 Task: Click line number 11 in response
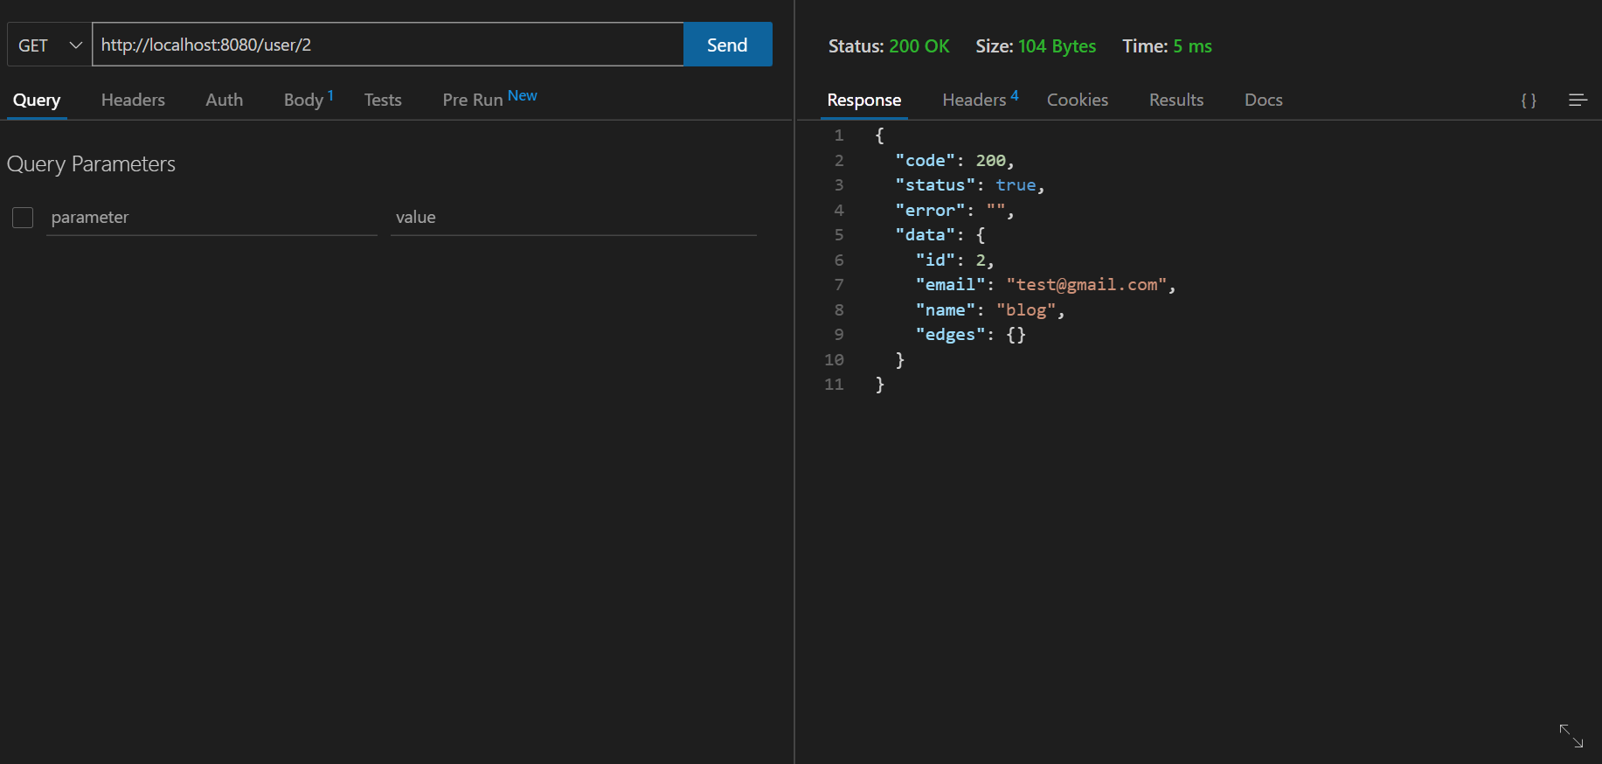pyautogui.click(x=834, y=384)
